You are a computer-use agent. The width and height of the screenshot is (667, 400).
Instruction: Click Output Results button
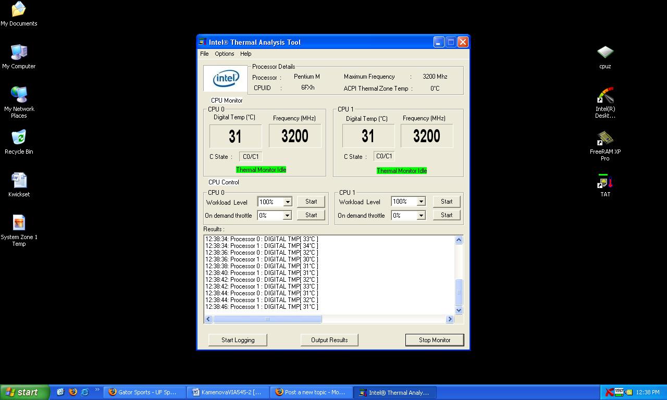[329, 340]
